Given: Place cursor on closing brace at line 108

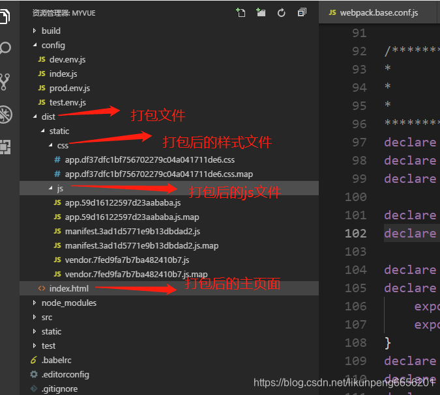Looking at the screenshot, I should [387, 343].
